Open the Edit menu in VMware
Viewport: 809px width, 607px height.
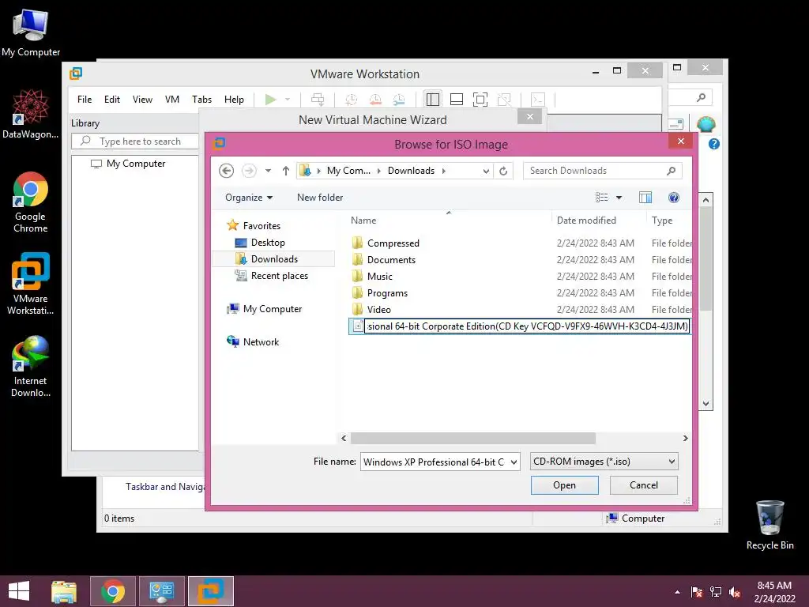point(112,99)
